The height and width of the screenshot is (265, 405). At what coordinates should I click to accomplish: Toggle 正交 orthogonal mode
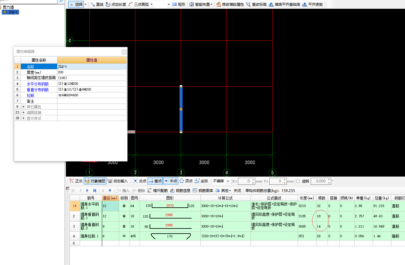click(x=76, y=181)
